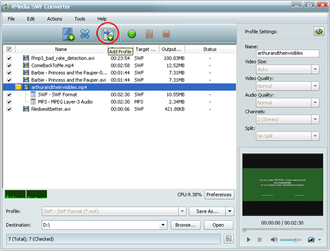Start conversion with the green round button

pyautogui.click(x=131, y=34)
